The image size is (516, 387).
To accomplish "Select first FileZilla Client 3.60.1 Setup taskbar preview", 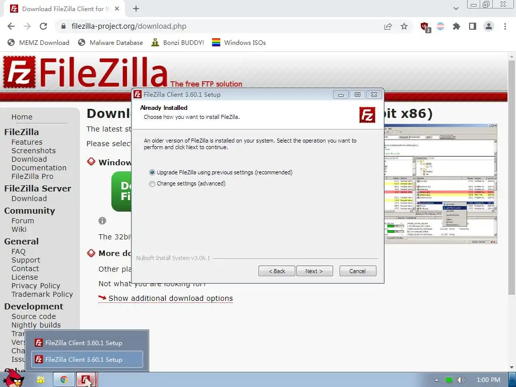I will [x=87, y=343].
